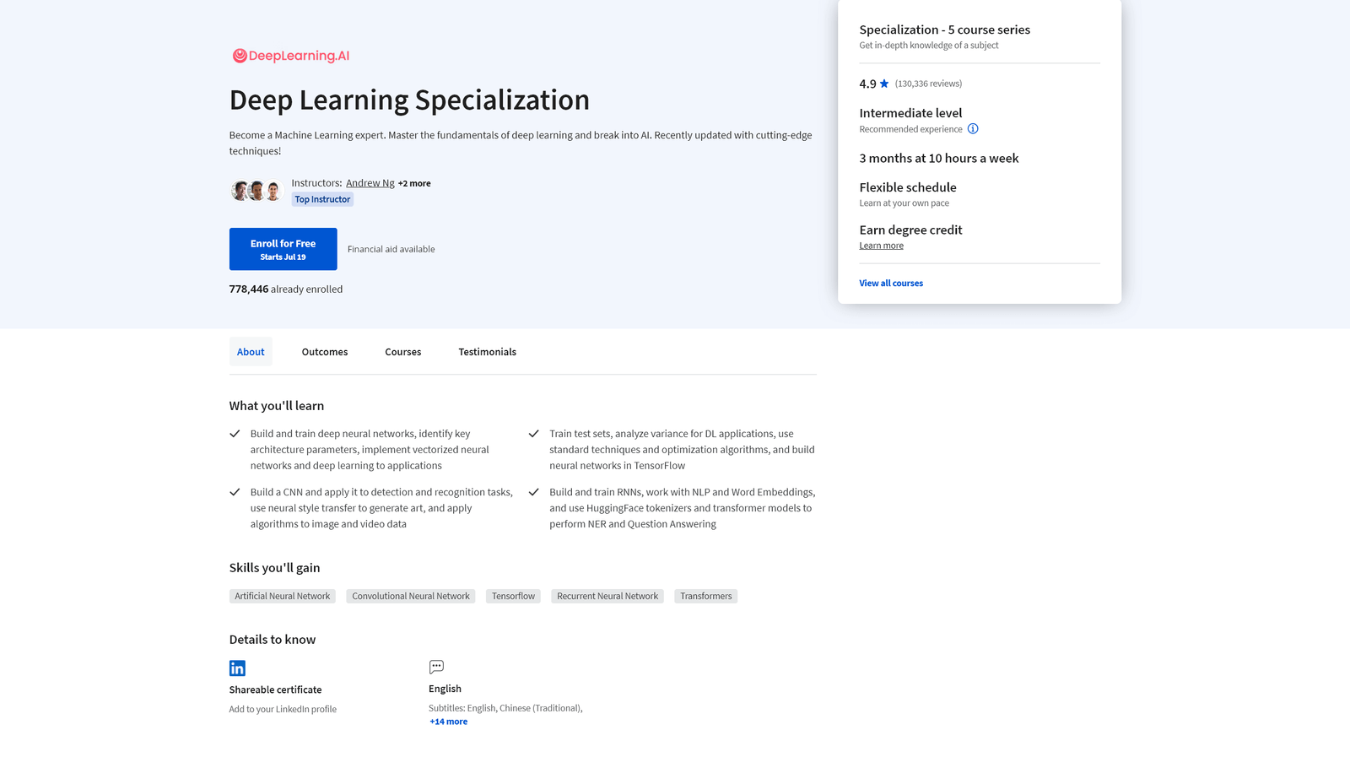The width and height of the screenshot is (1350, 784).
Task: Open the Recommended experience info icon
Action: tap(973, 129)
